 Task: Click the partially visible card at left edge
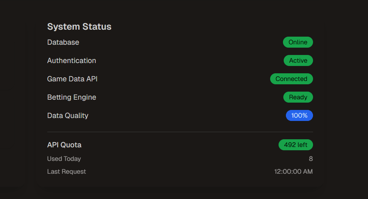[11, 110]
